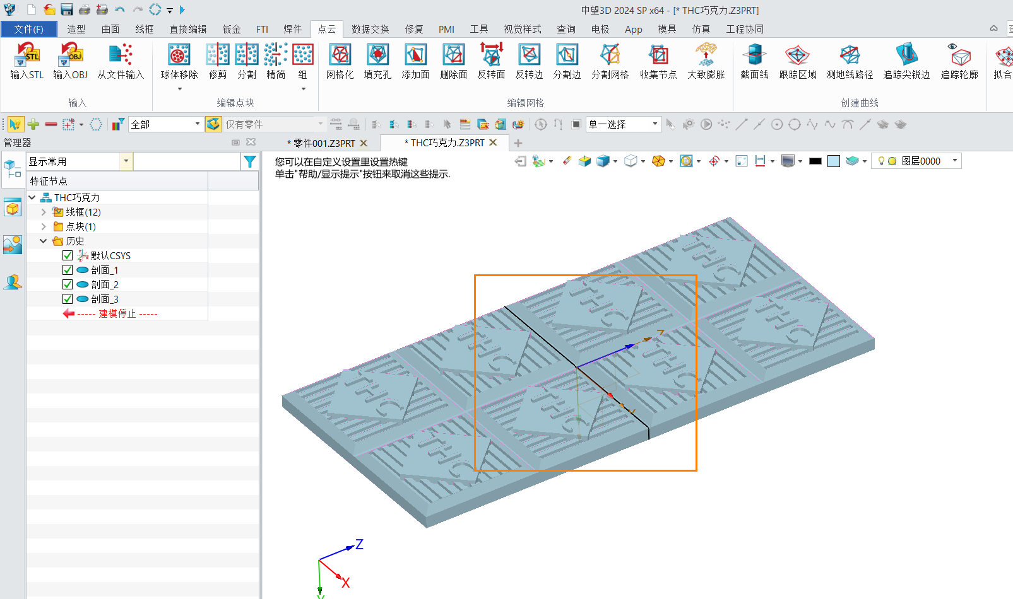Viewport: 1013px width, 599px height.
Task: Open the 视觉样式 ribbon tab
Action: [523, 29]
